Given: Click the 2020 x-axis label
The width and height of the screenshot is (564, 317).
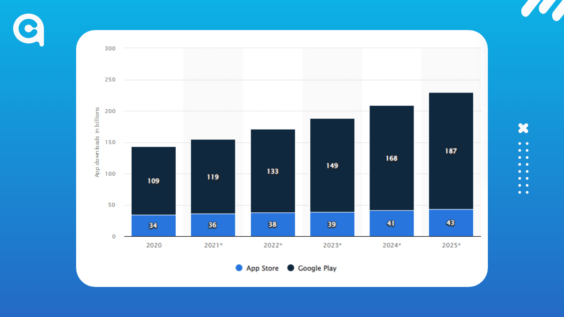Looking at the screenshot, I should coord(154,245).
